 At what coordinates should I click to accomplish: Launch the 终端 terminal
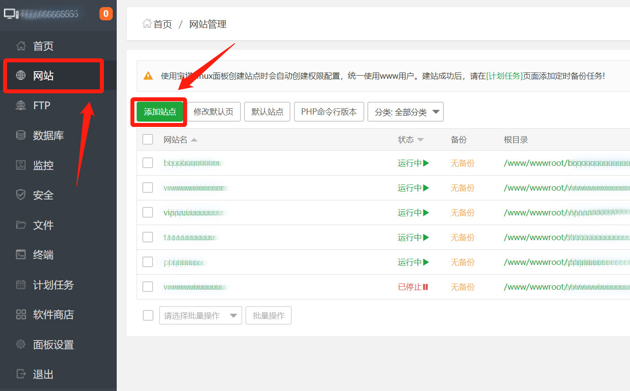pyautogui.click(x=43, y=254)
